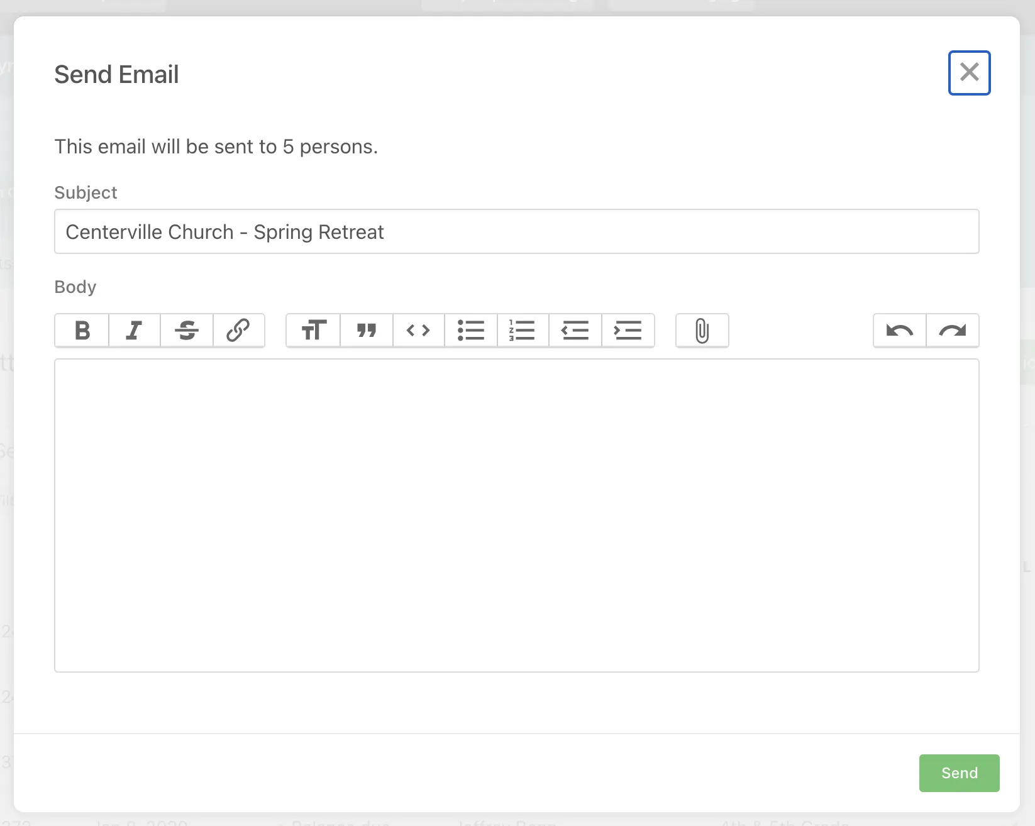Insert a hyperlink using the link icon
Viewport: 1035px width, 826px height.
tap(238, 330)
